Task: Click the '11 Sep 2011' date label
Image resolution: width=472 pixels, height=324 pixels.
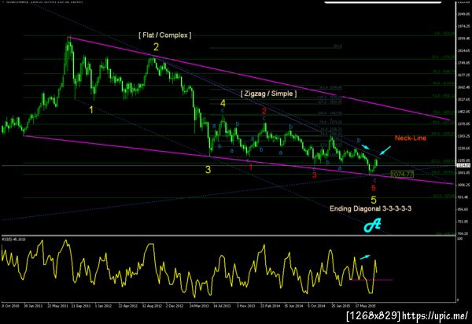Action: coord(81,306)
